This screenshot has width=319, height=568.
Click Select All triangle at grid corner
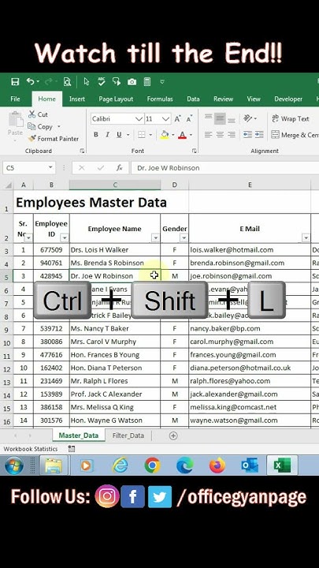click(x=8, y=185)
